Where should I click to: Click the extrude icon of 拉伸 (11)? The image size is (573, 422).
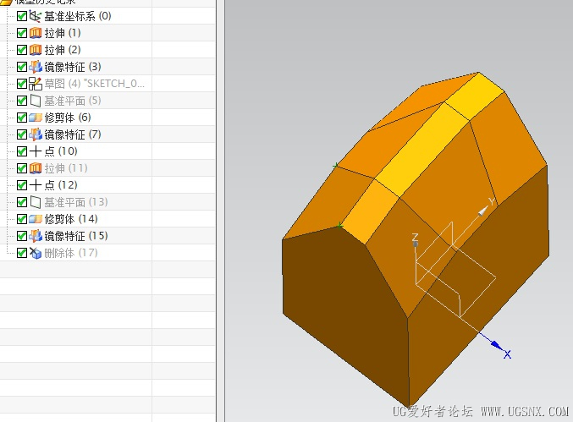36,168
